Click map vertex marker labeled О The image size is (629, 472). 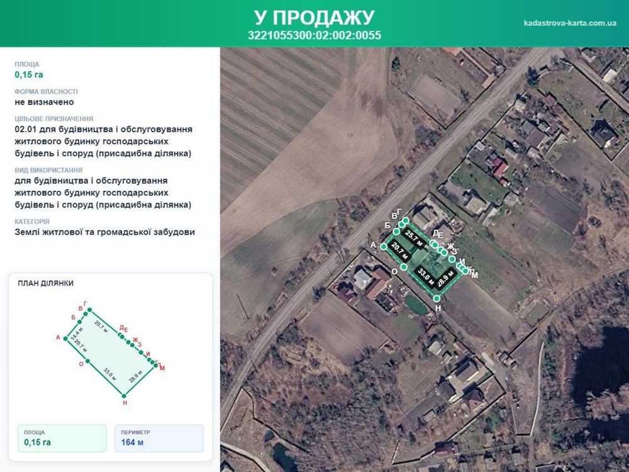click(x=404, y=267)
